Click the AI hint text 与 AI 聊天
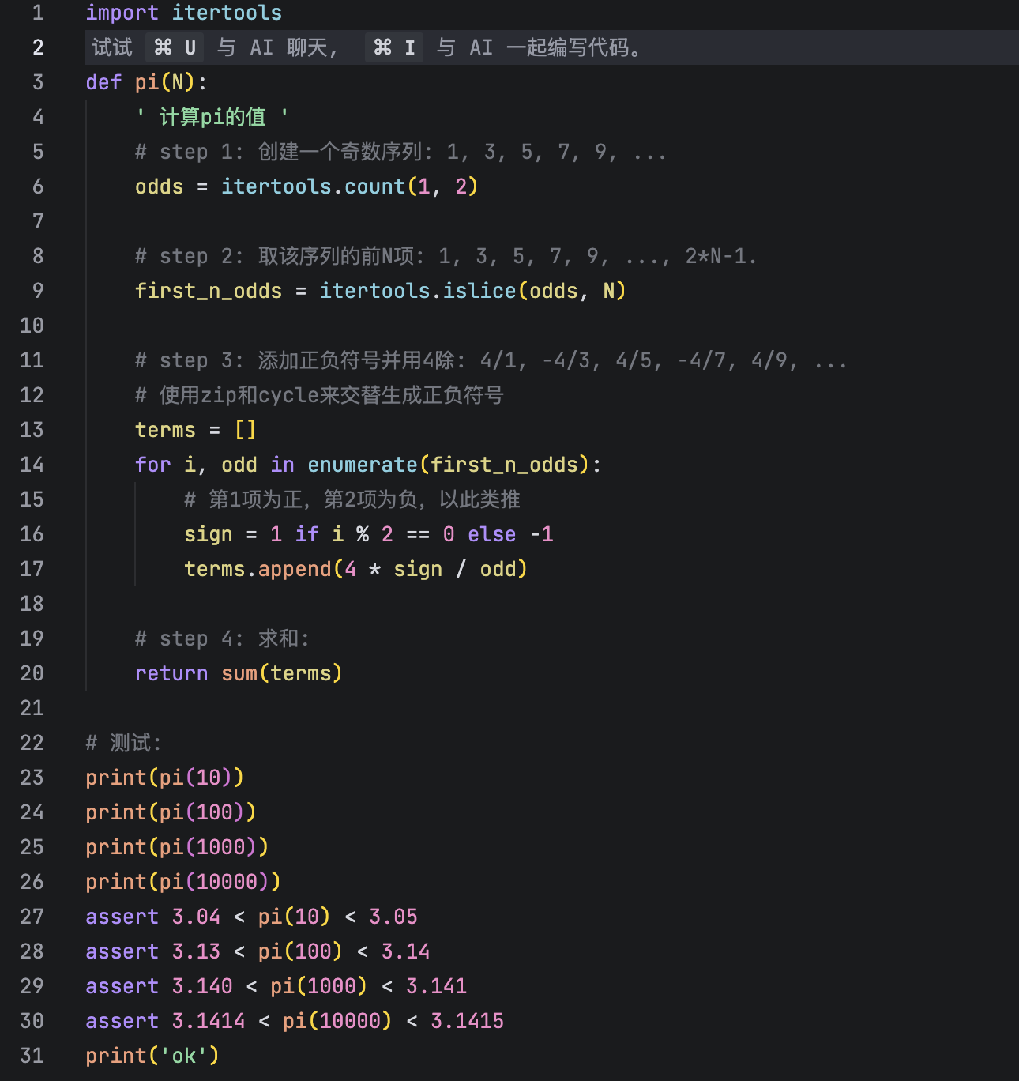1019x1081 pixels. [273, 47]
